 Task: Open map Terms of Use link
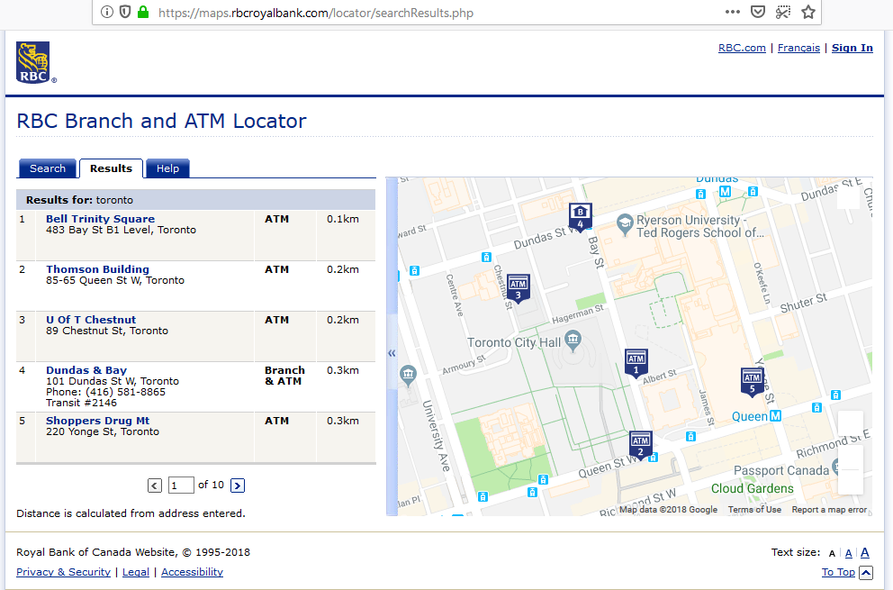754,510
